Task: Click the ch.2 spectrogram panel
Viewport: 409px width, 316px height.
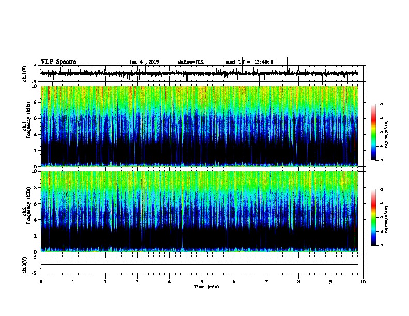Action: point(199,212)
